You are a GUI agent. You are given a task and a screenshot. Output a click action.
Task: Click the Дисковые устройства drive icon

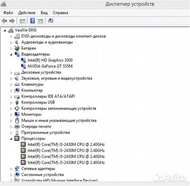(17, 73)
